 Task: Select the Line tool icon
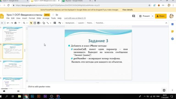tap(48, 23)
